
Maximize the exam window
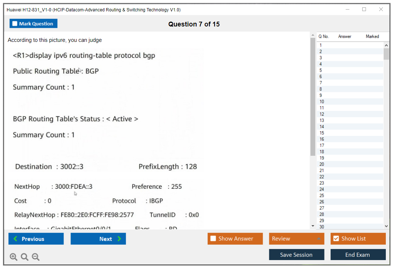364,10
